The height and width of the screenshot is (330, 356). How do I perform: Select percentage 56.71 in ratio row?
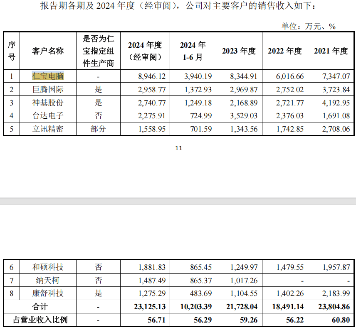[156, 320]
